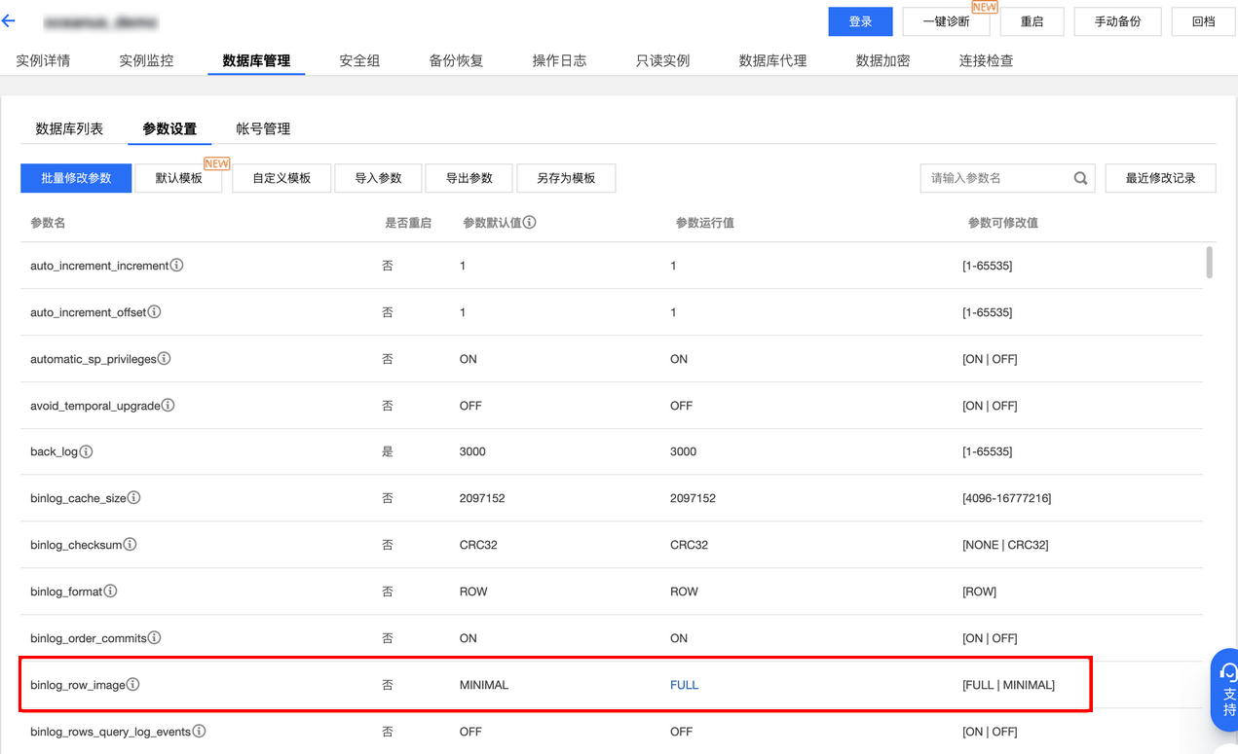Viewport: 1238px width, 754px height.
Task: Open the 备份恢复 tab
Action: pos(456,60)
